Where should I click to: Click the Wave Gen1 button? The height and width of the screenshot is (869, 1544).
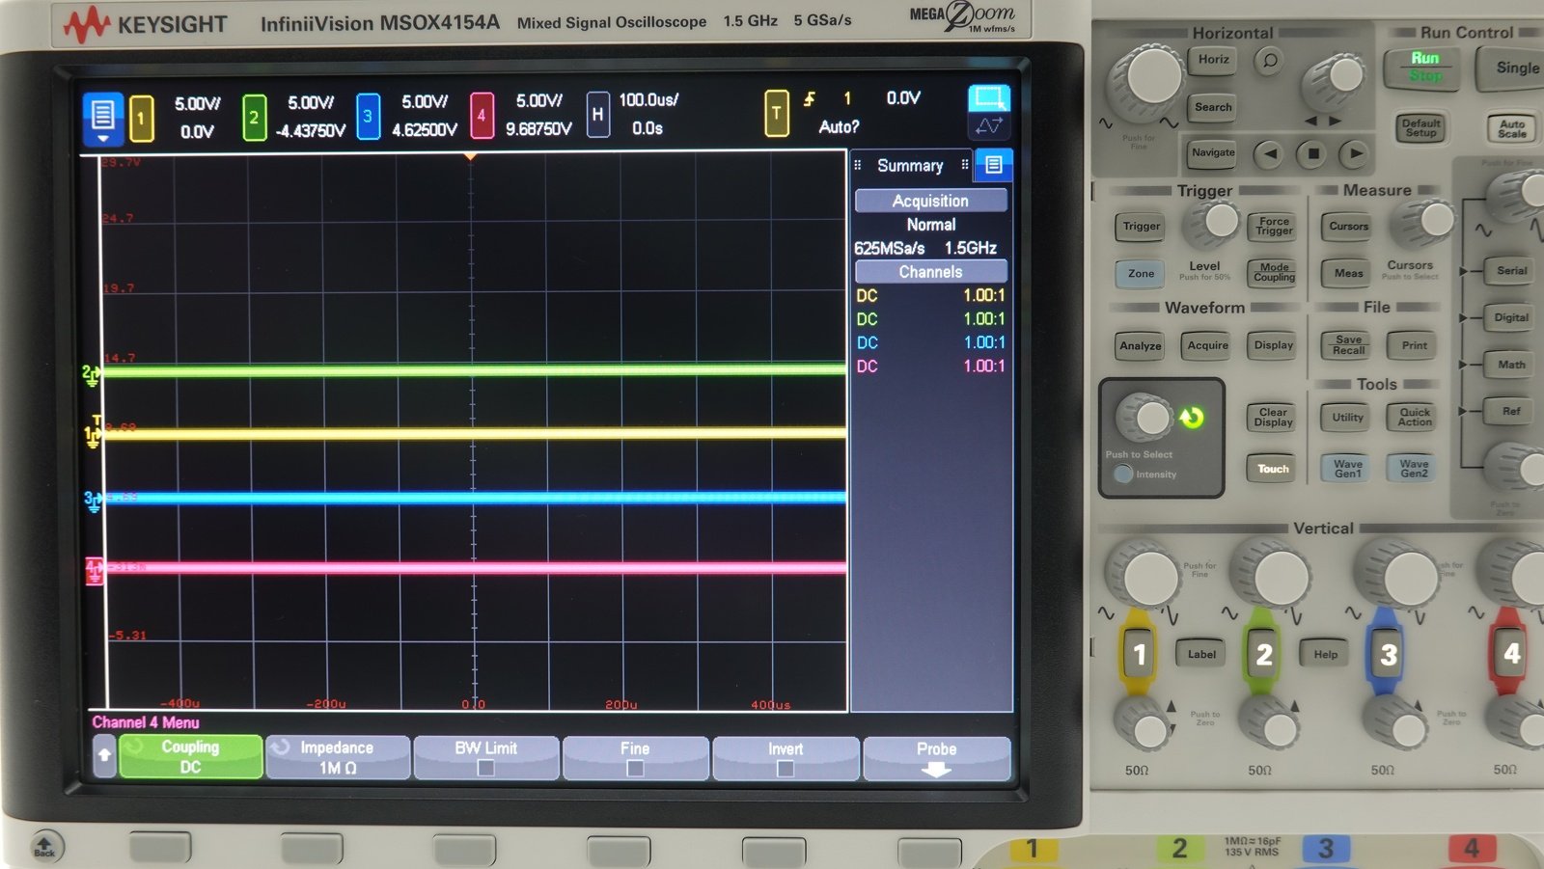pos(1348,468)
